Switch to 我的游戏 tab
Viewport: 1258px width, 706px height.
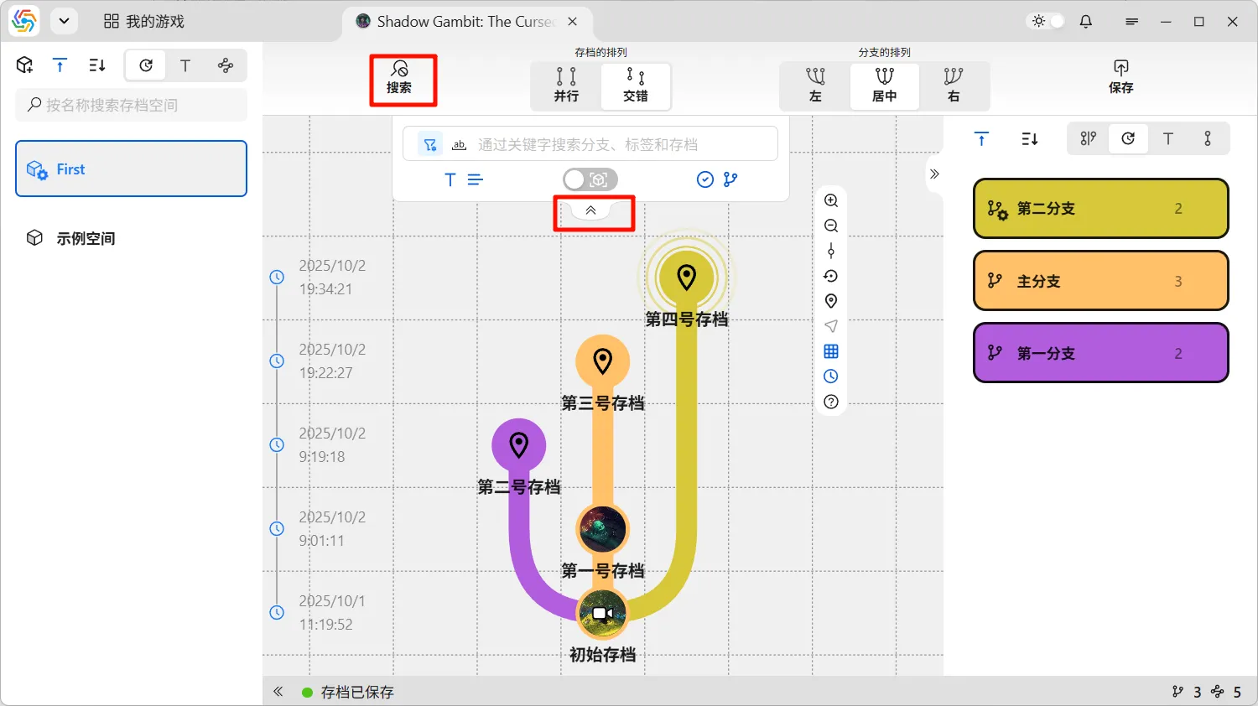(x=144, y=22)
